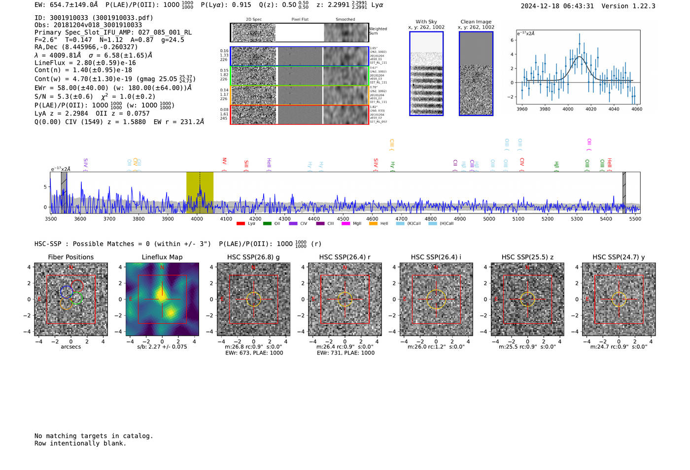This screenshot has width=690, height=470.
Task: Click 'EWr: 731, PLAE: 1000' under r-band
Action: point(345,353)
